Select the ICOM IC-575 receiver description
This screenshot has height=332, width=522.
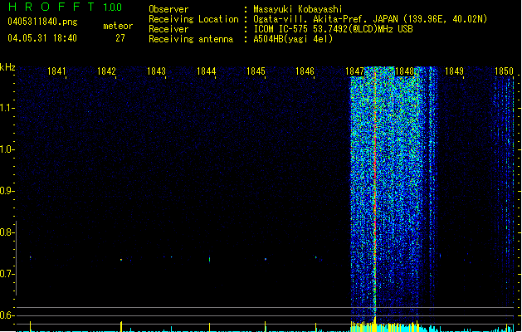(334, 29)
